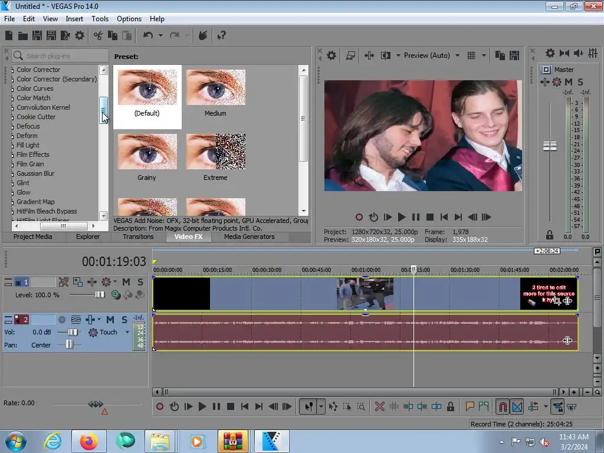Select Gaussian Blur plug-in
This screenshot has width=604, height=453.
tap(35, 173)
